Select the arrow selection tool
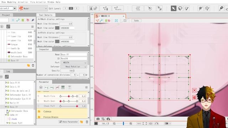The width and height of the screenshot is (228, 128). [173, 9]
